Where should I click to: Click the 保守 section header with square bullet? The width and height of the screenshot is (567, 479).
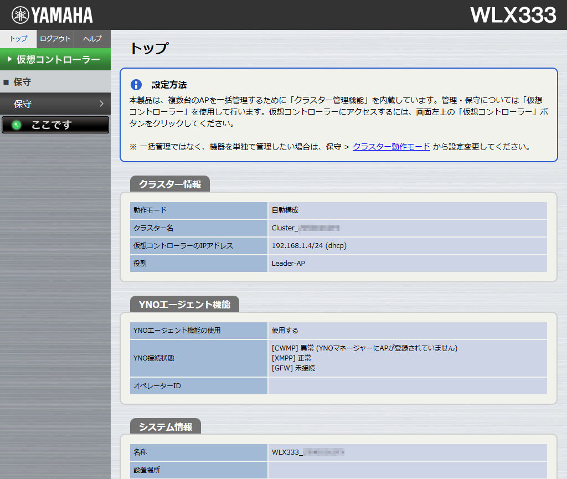pos(55,82)
